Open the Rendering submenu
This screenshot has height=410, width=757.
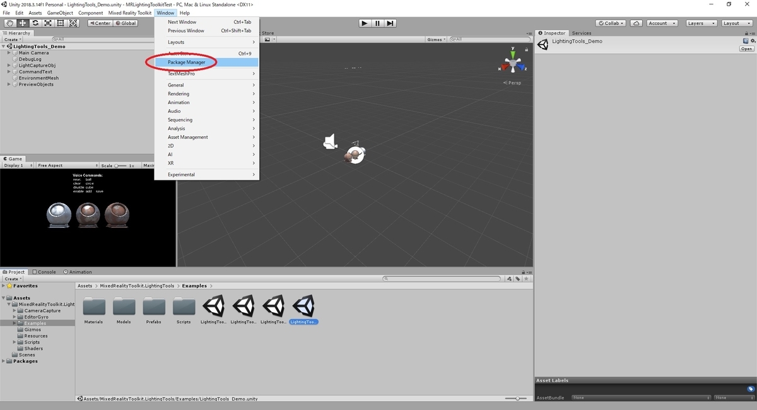[207, 94]
